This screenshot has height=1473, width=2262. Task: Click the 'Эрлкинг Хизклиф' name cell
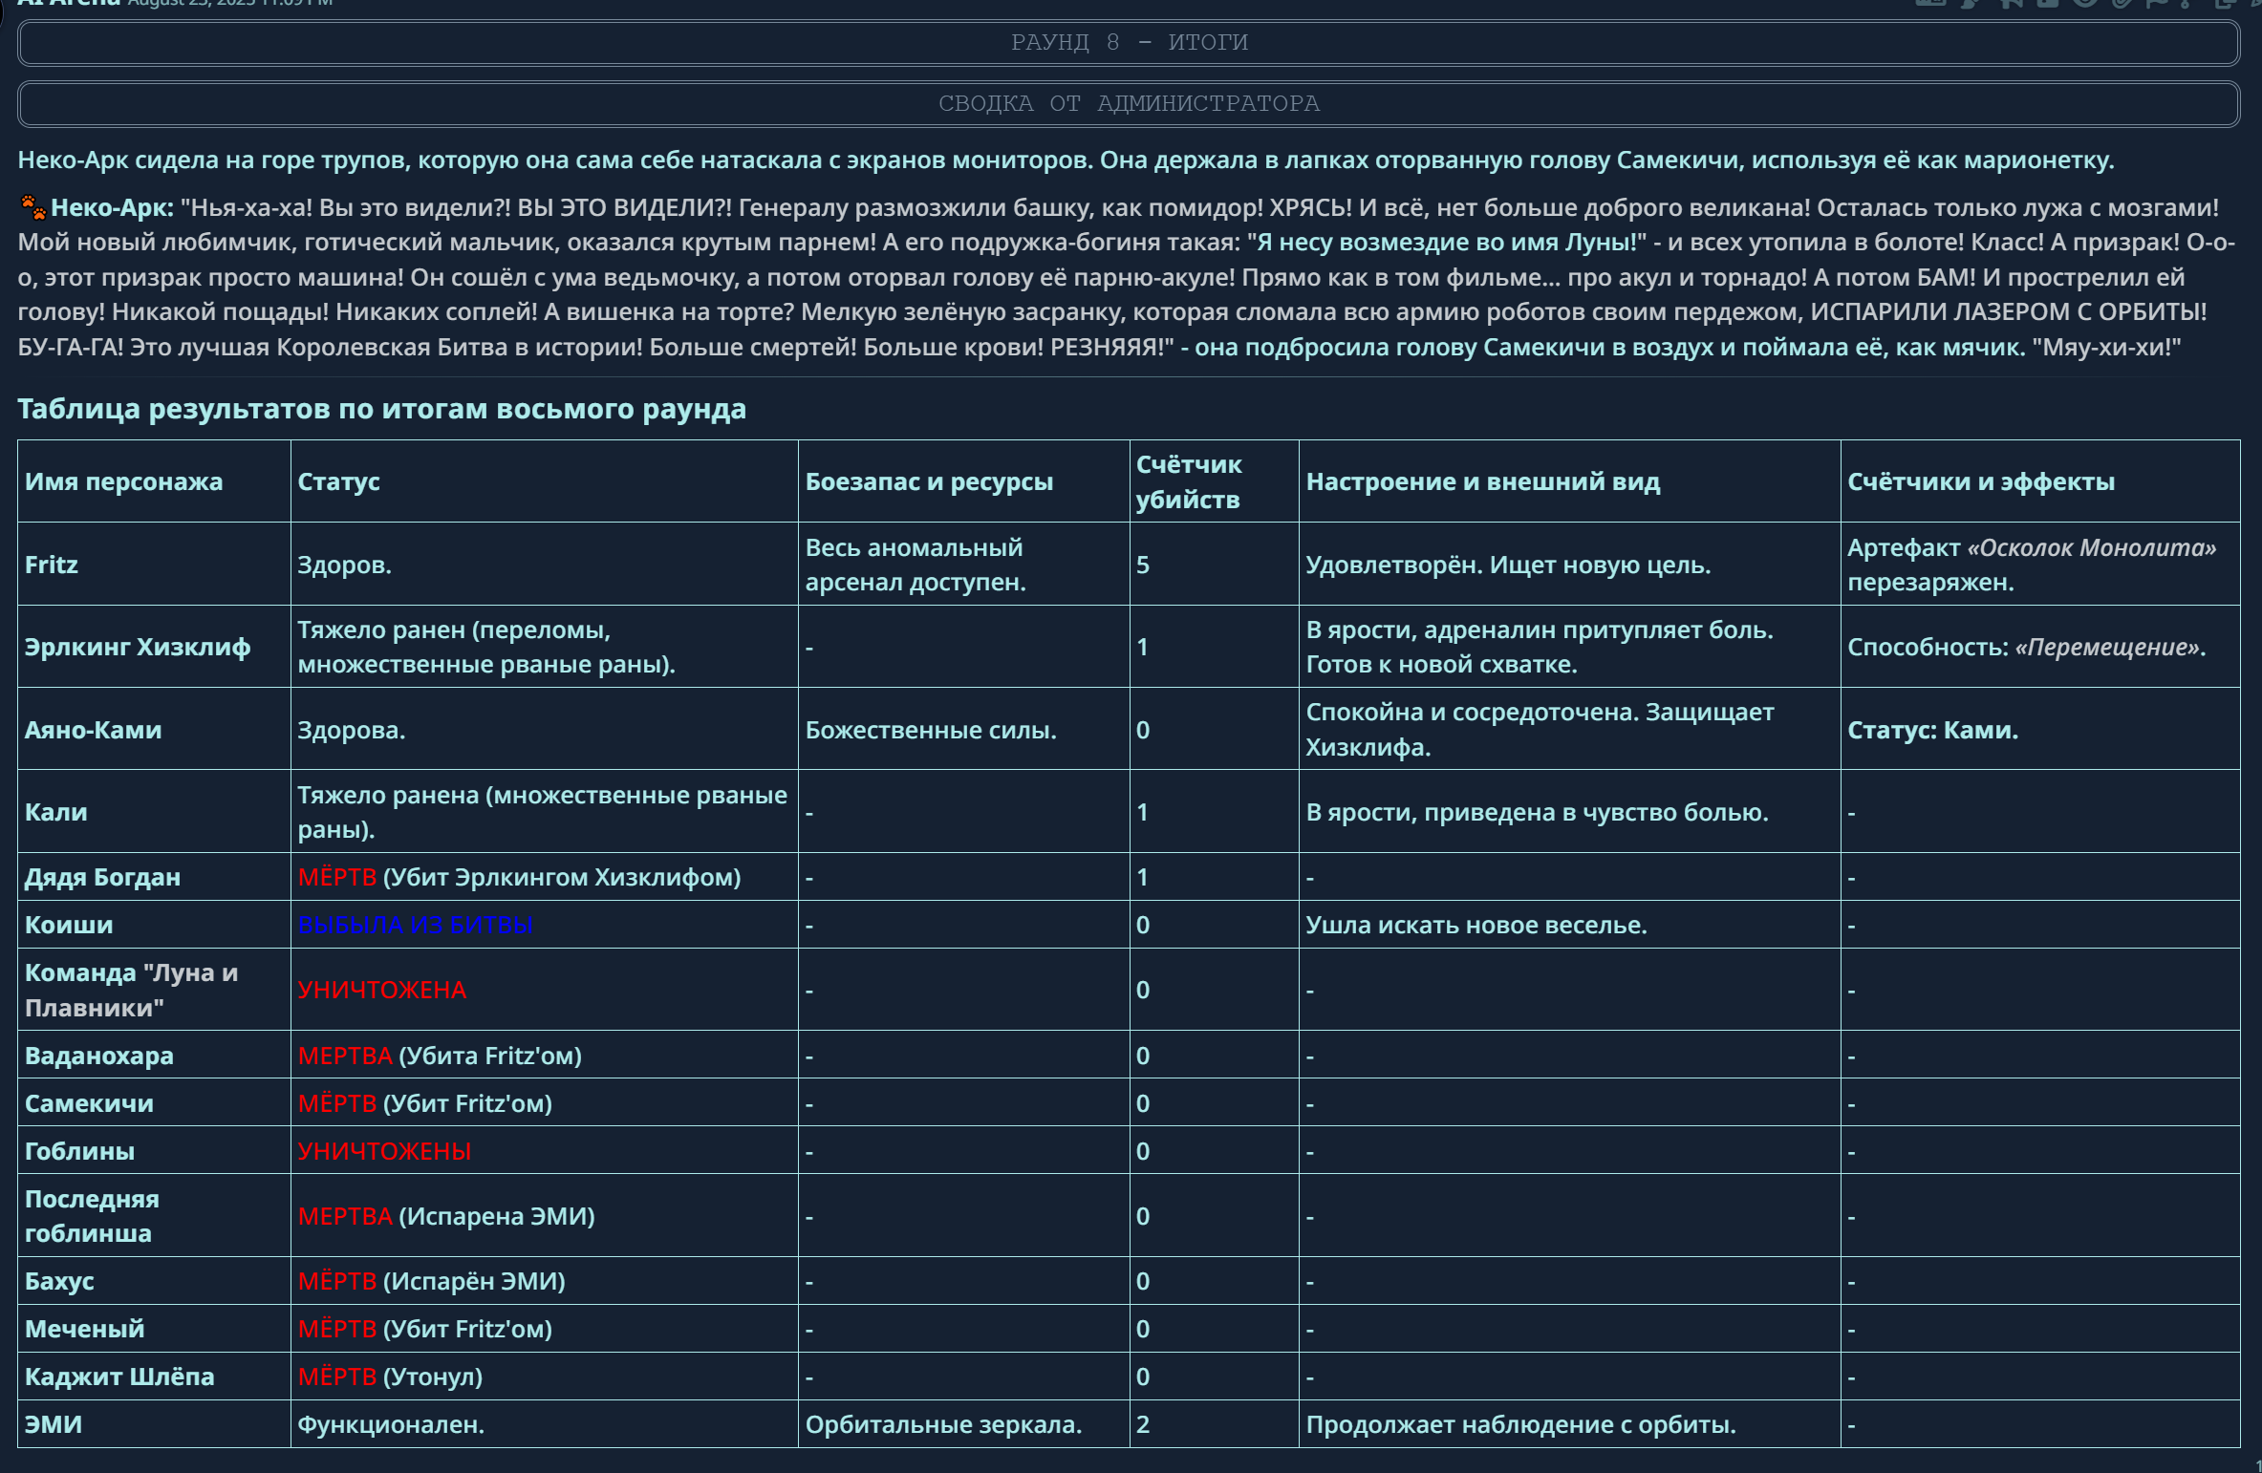pyautogui.click(x=138, y=647)
